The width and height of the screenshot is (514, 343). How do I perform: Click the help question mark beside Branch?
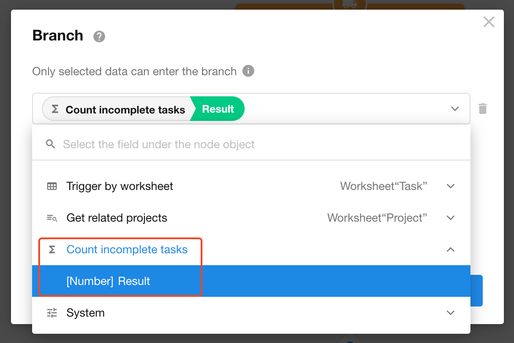click(x=99, y=36)
